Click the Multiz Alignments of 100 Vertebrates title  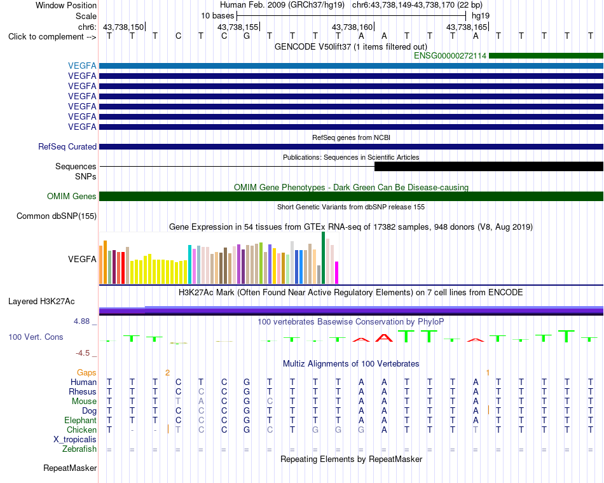coord(351,363)
